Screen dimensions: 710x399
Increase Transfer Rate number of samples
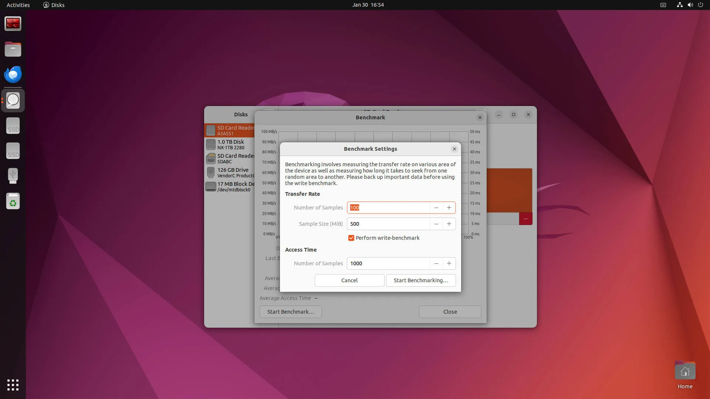(x=449, y=208)
